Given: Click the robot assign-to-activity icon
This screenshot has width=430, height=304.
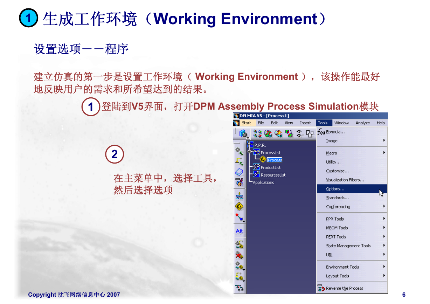Looking at the screenshot, I should pos(239,276).
